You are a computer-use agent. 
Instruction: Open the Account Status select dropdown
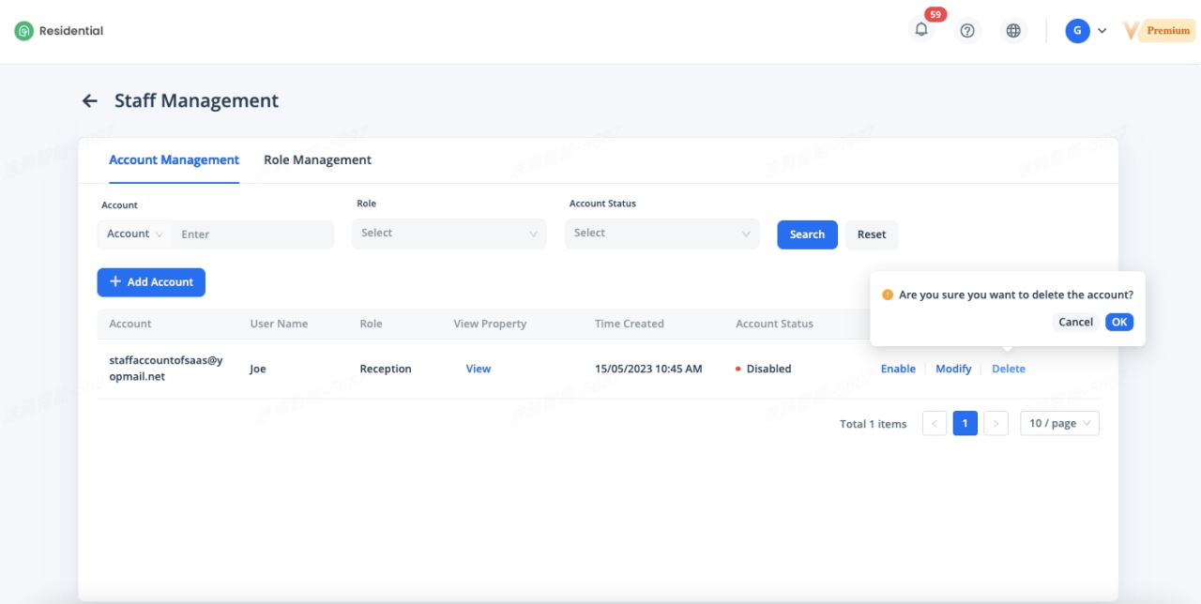661,234
